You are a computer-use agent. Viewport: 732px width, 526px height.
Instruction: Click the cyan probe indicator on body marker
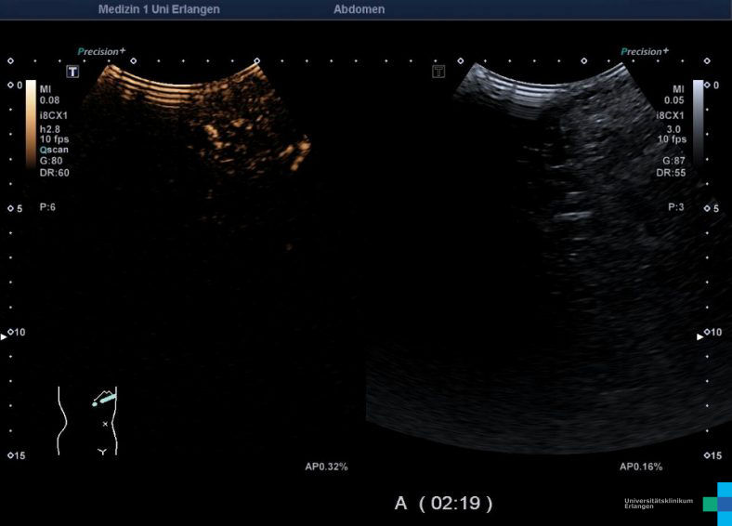point(105,399)
